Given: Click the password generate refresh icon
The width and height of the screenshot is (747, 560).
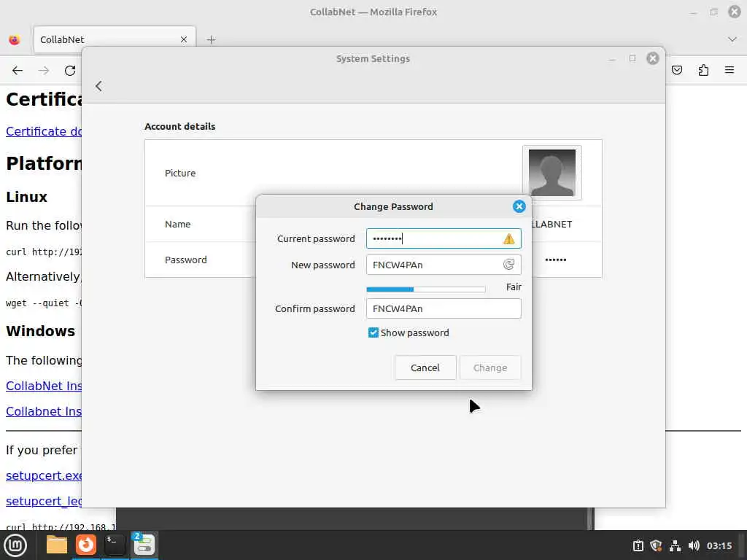Looking at the screenshot, I should (x=508, y=264).
